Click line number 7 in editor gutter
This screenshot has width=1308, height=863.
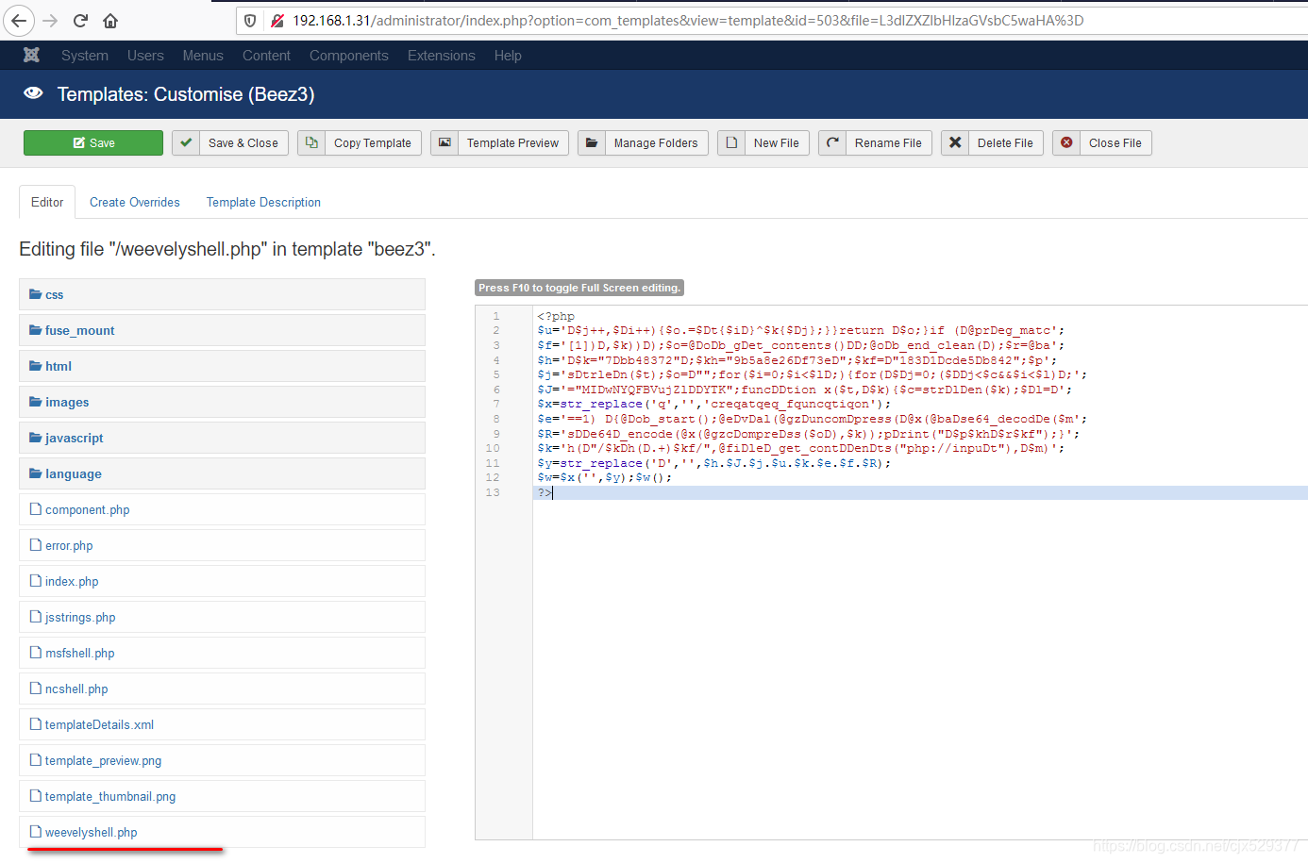(496, 404)
